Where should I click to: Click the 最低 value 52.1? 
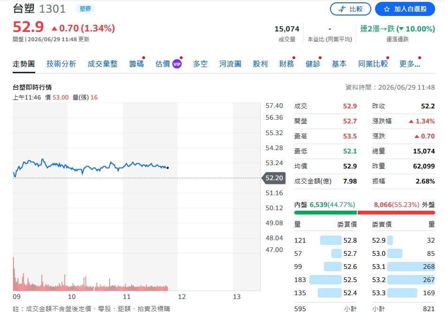coord(350,151)
